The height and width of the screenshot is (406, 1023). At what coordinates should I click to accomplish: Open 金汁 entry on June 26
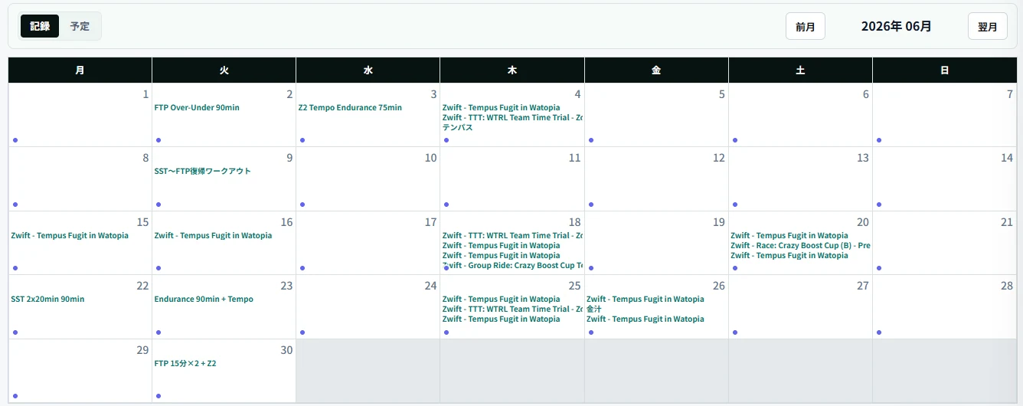(x=594, y=309)
